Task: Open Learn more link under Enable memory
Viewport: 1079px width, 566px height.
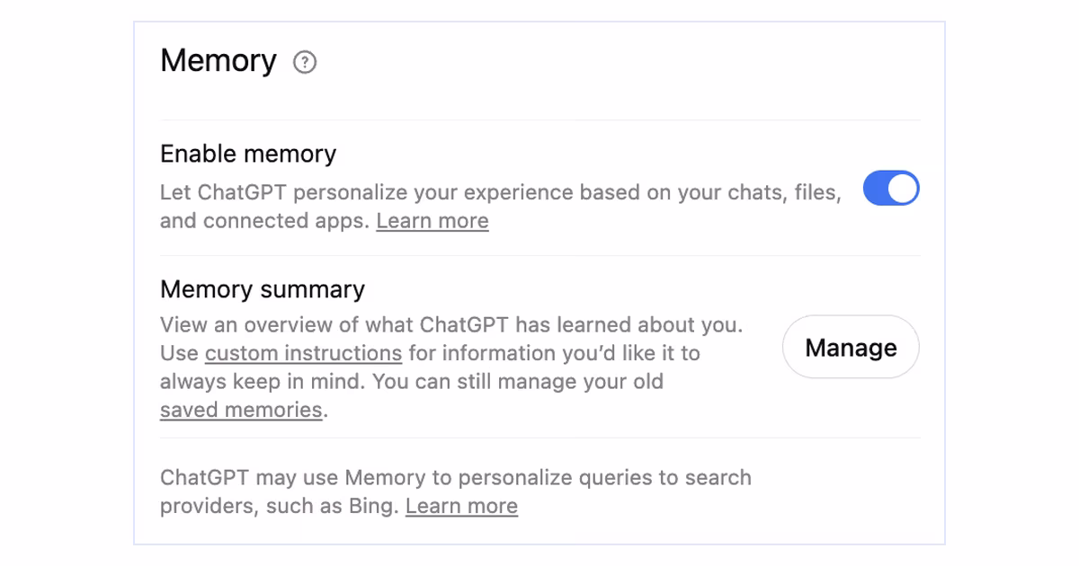Action: [x=432, y=221]
